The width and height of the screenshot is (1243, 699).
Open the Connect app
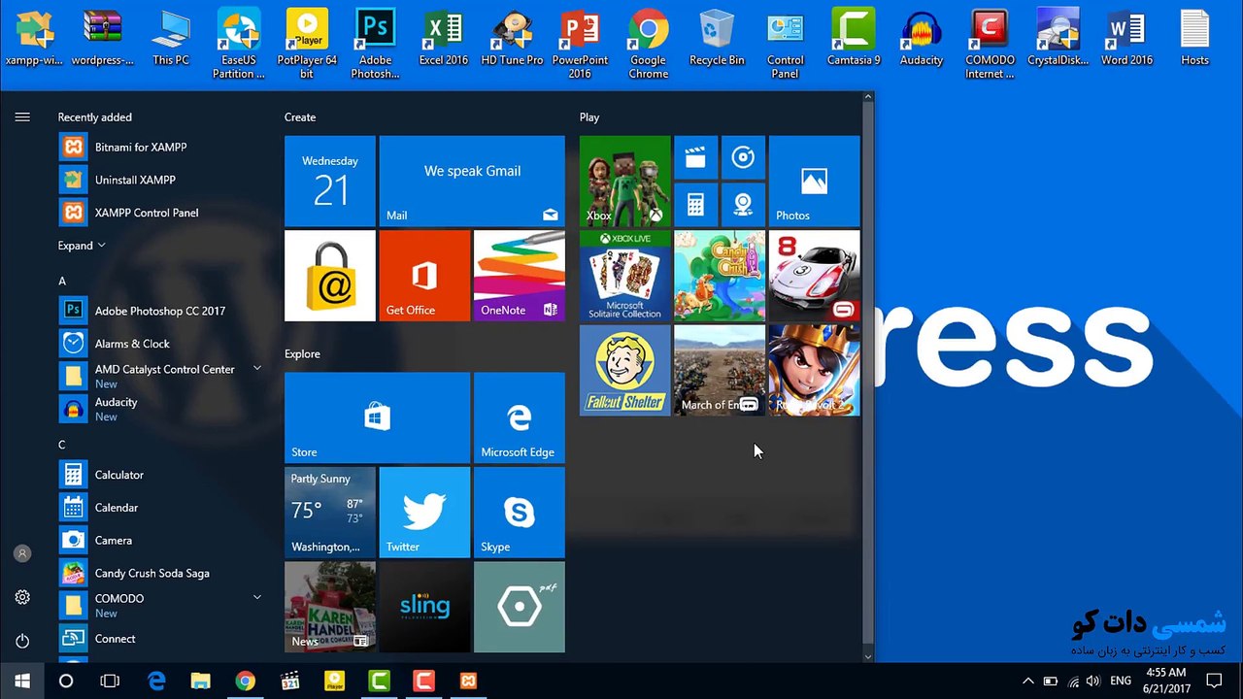161,639
